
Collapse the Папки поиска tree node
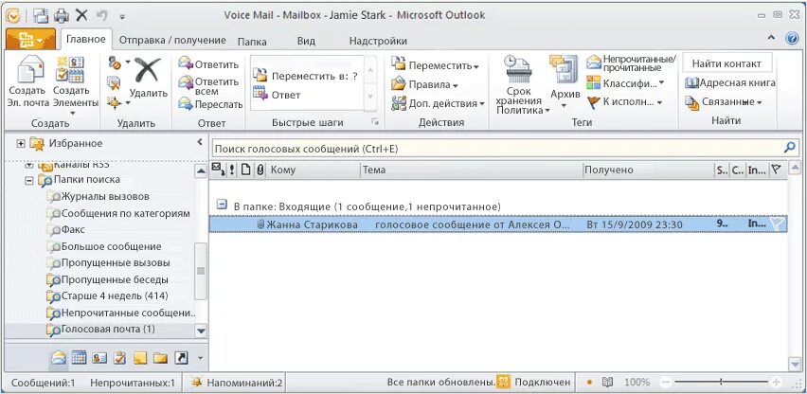29,180
